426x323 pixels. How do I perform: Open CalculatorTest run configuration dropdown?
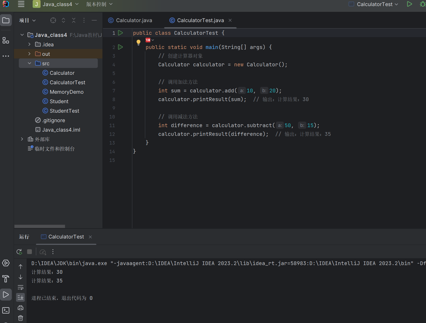(373, 4)
